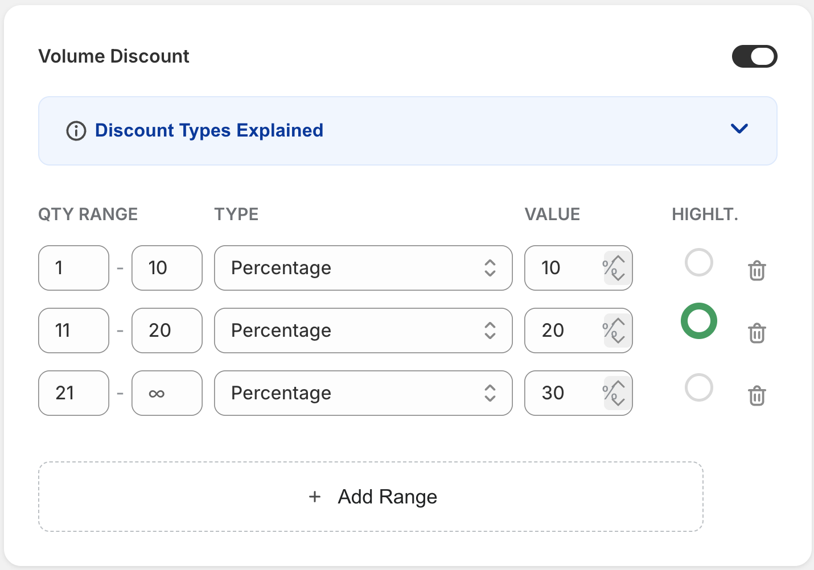The image size is (814, 570).
Task: Click the highlighted green radio for 11-20
Action: click(698, 321)
